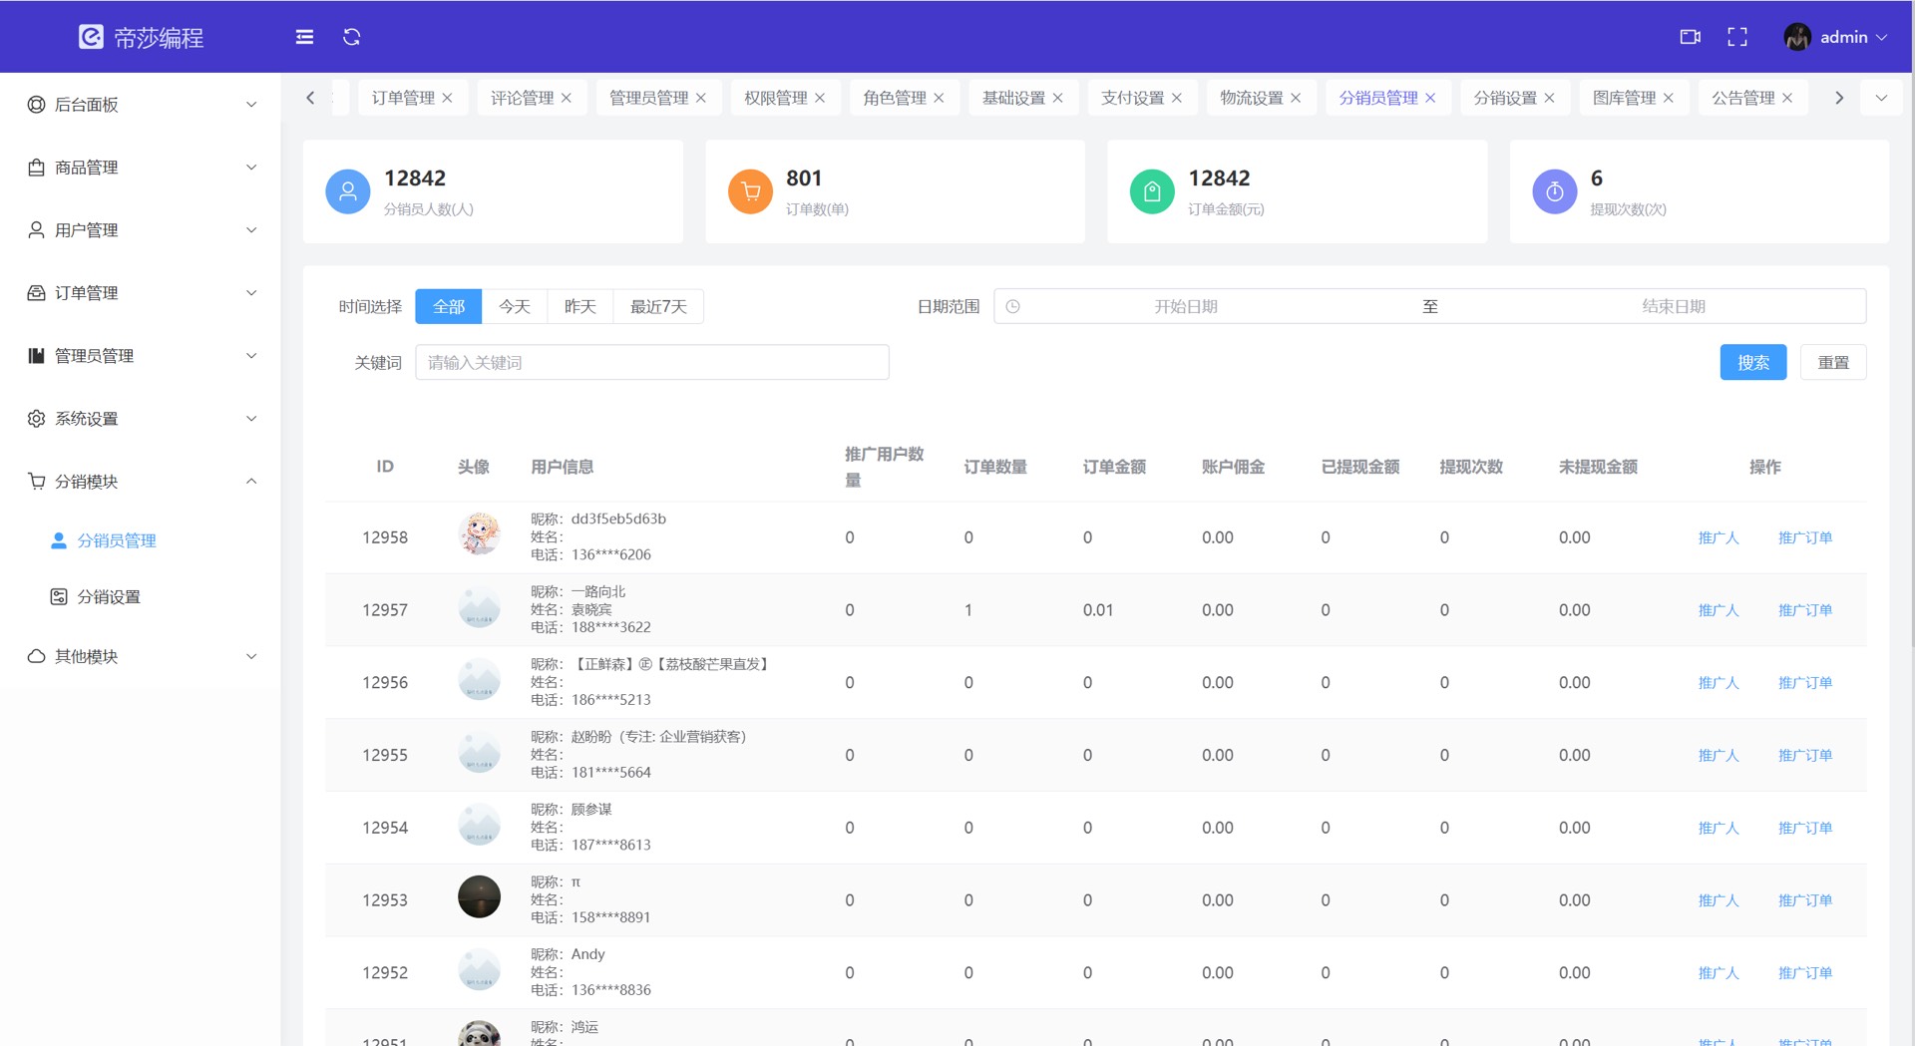Viewport: 1915px width, 1046px height.
Task: Select the 最近7天 time filter
Action: [x=658, y=306]
